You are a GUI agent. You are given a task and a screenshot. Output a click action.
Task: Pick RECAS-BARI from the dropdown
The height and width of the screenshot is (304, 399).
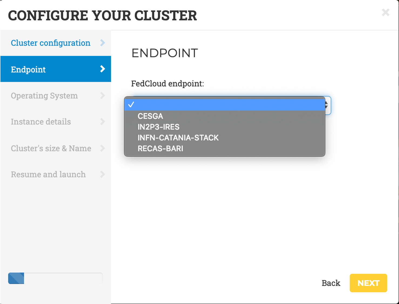pos(160,148)
